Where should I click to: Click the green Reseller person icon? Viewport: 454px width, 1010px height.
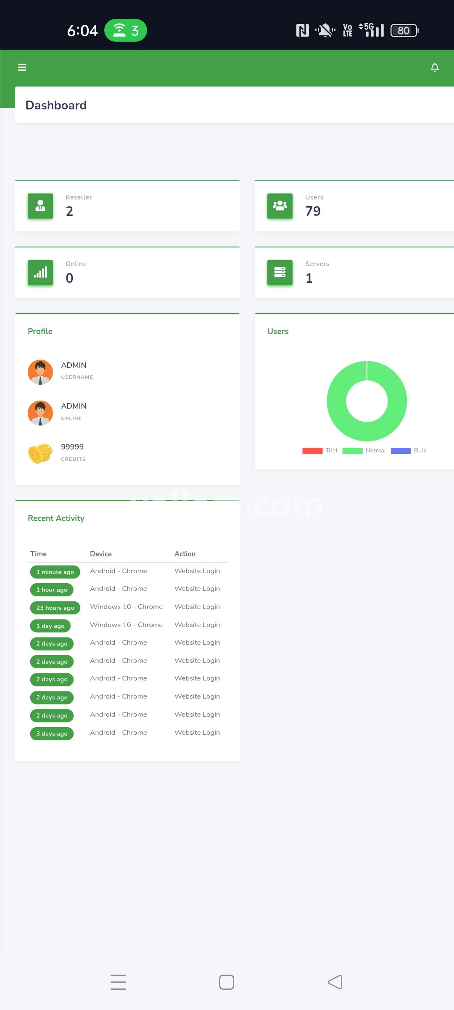click(x=40, y=206)
